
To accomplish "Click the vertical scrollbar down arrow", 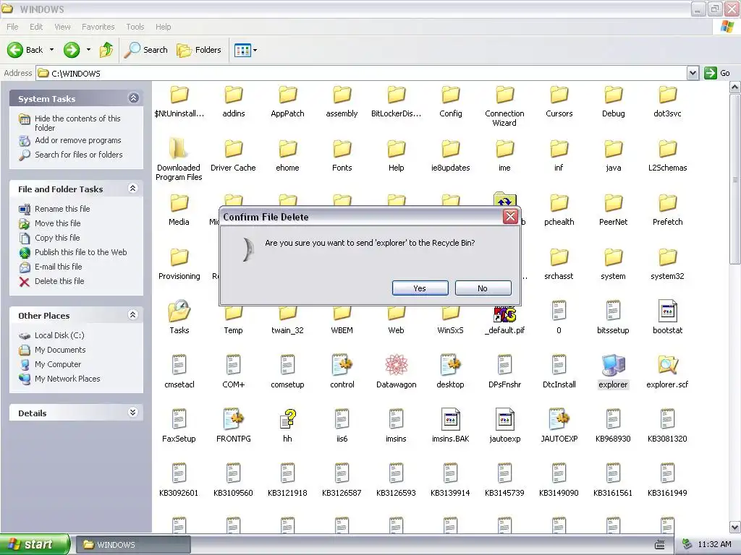I will click(x=734, y=526).
